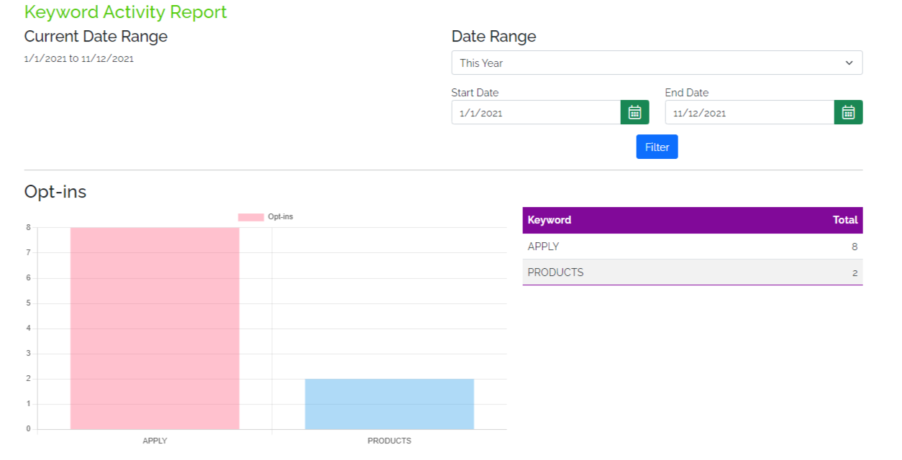
Task: Select the PRODUCTS row in keyword table
Action: click(693, 272)
